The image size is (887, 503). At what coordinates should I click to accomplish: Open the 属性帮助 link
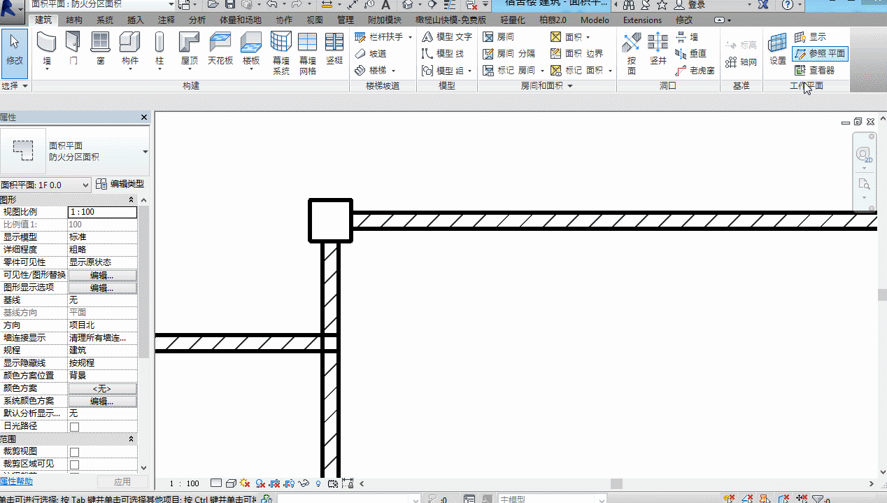pyautogui.click(x=16, y=481)
